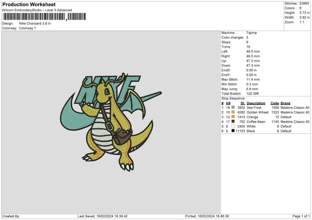Viewport: 312px width, 220px height.
Task: Select design name 'Nike Charizard 3,8 in'
Action: [35, 23]
